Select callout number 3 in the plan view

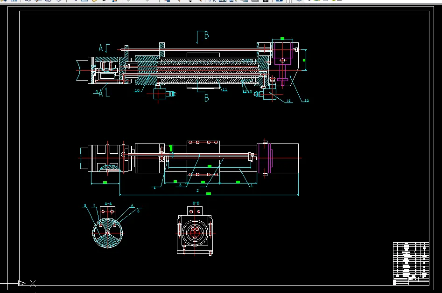pos(181,185)
